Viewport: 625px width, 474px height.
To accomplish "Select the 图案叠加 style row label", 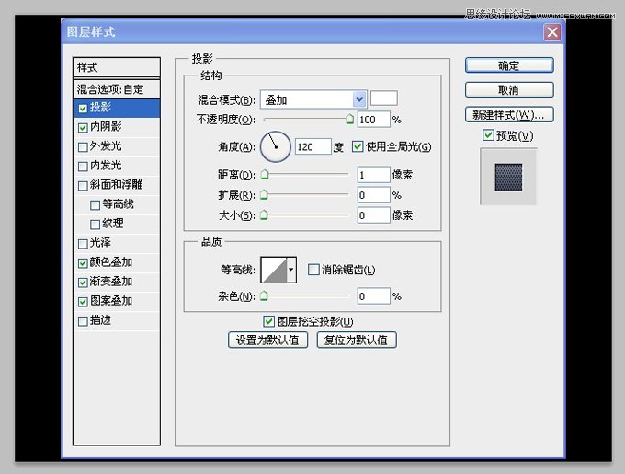I will point(111,301).
